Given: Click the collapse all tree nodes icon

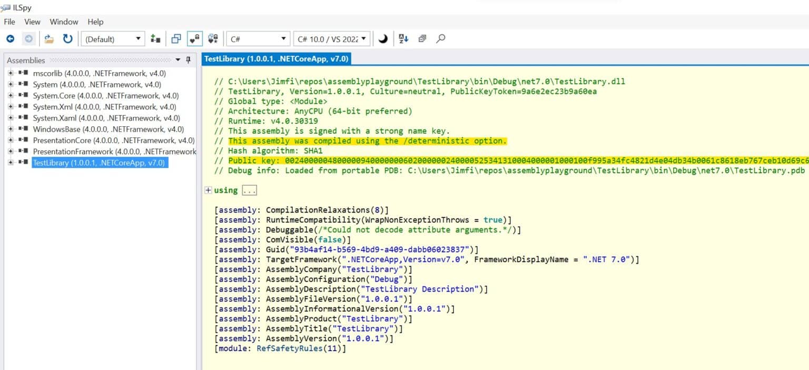Looking at the screenshot, I should (x=422, y=38).
